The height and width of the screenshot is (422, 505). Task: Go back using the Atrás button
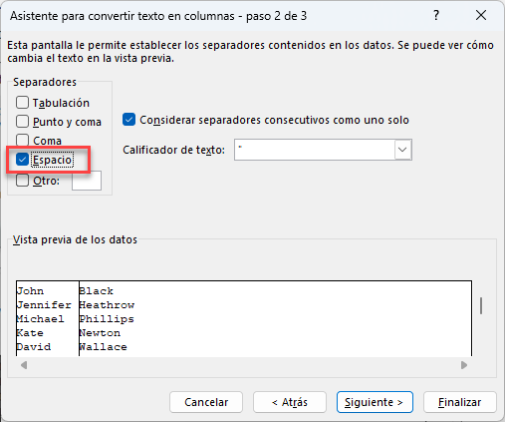coord(290,402)
